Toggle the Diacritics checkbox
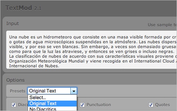 14,105
